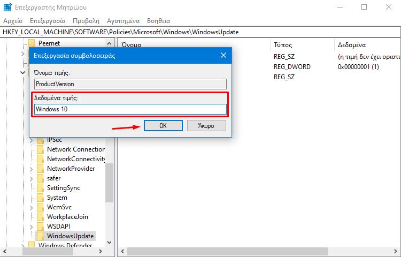Select the NetworkConnectivity folder icon
The height and width of the screenshot is (257, 401).
[x=40, y=159]
